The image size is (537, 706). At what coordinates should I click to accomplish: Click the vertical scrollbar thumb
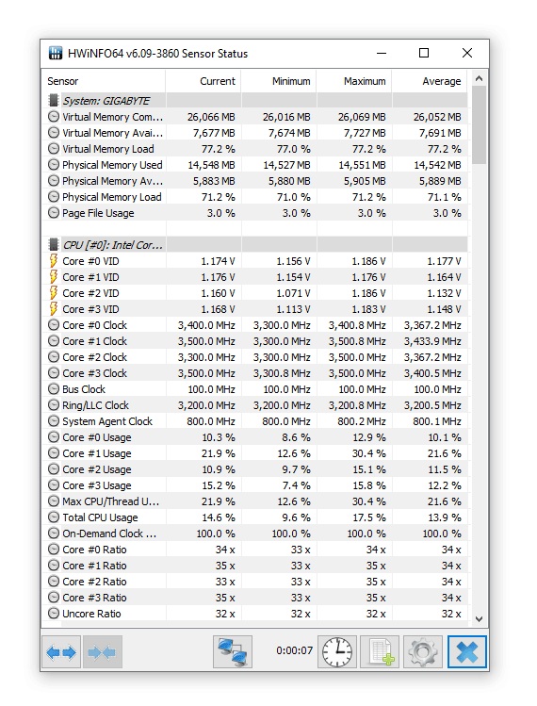tap(479, 124)
